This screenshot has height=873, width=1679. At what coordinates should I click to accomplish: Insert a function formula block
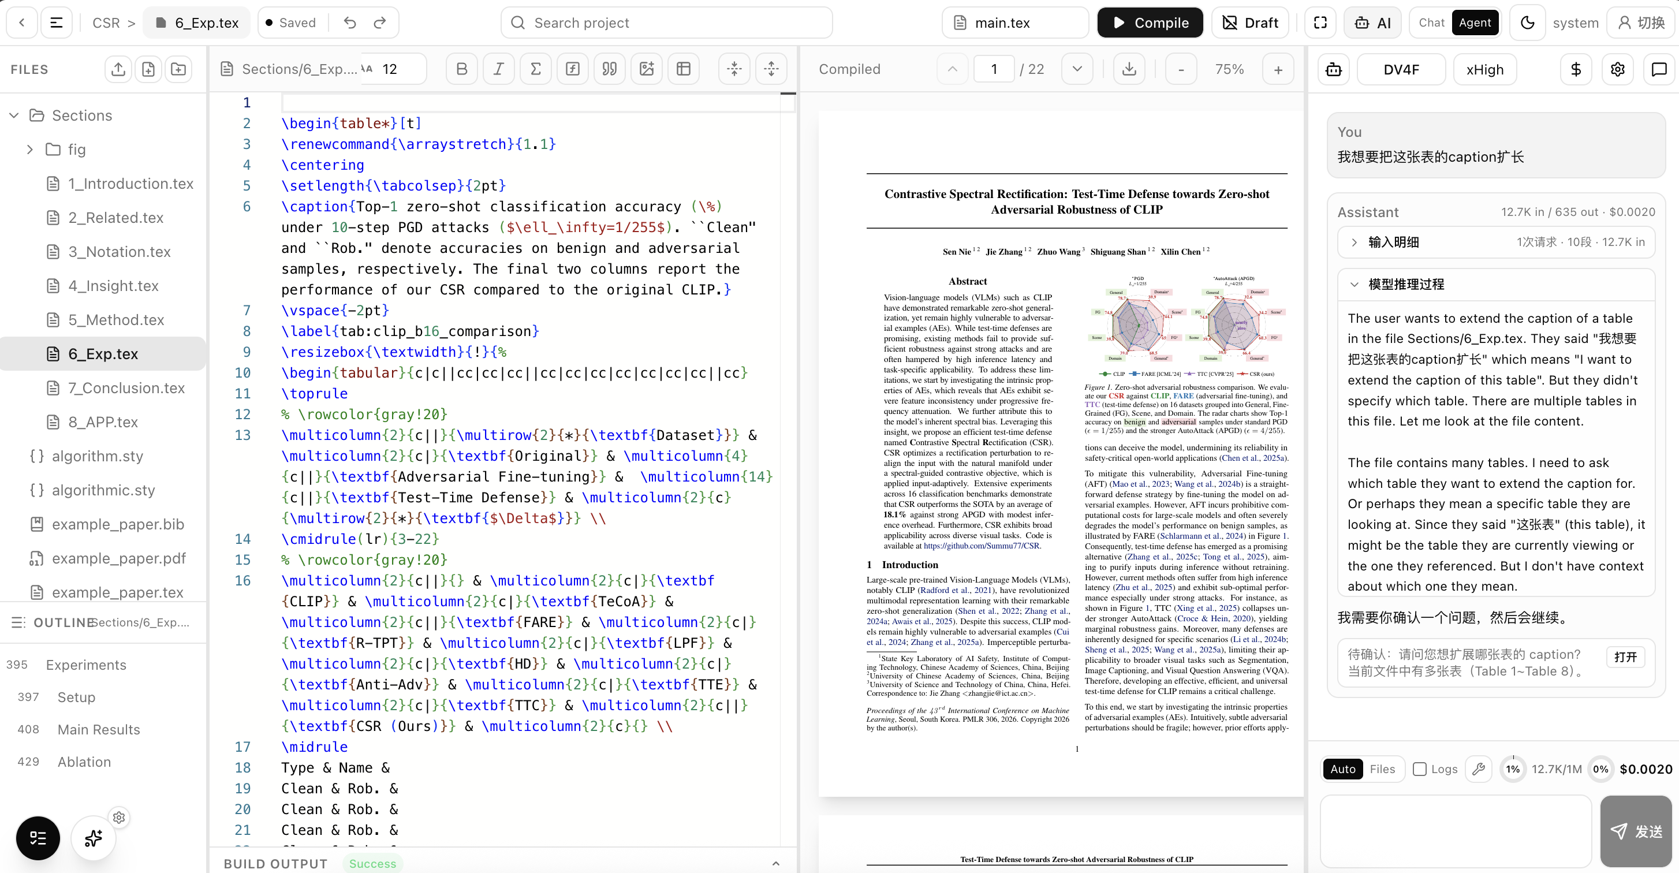tap(573, 69)
